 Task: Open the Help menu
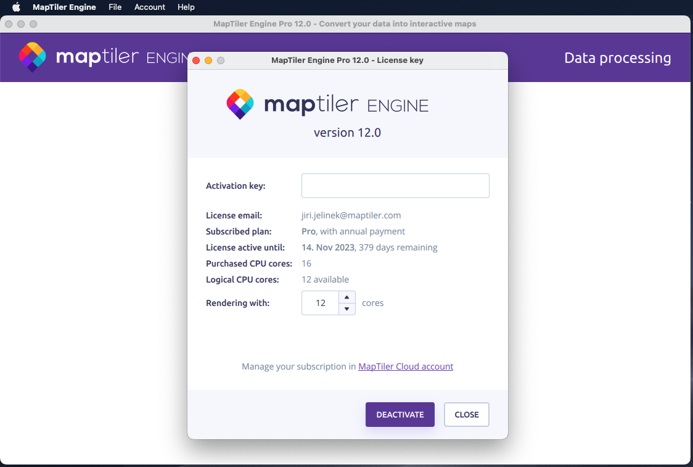tap(186, 7)
